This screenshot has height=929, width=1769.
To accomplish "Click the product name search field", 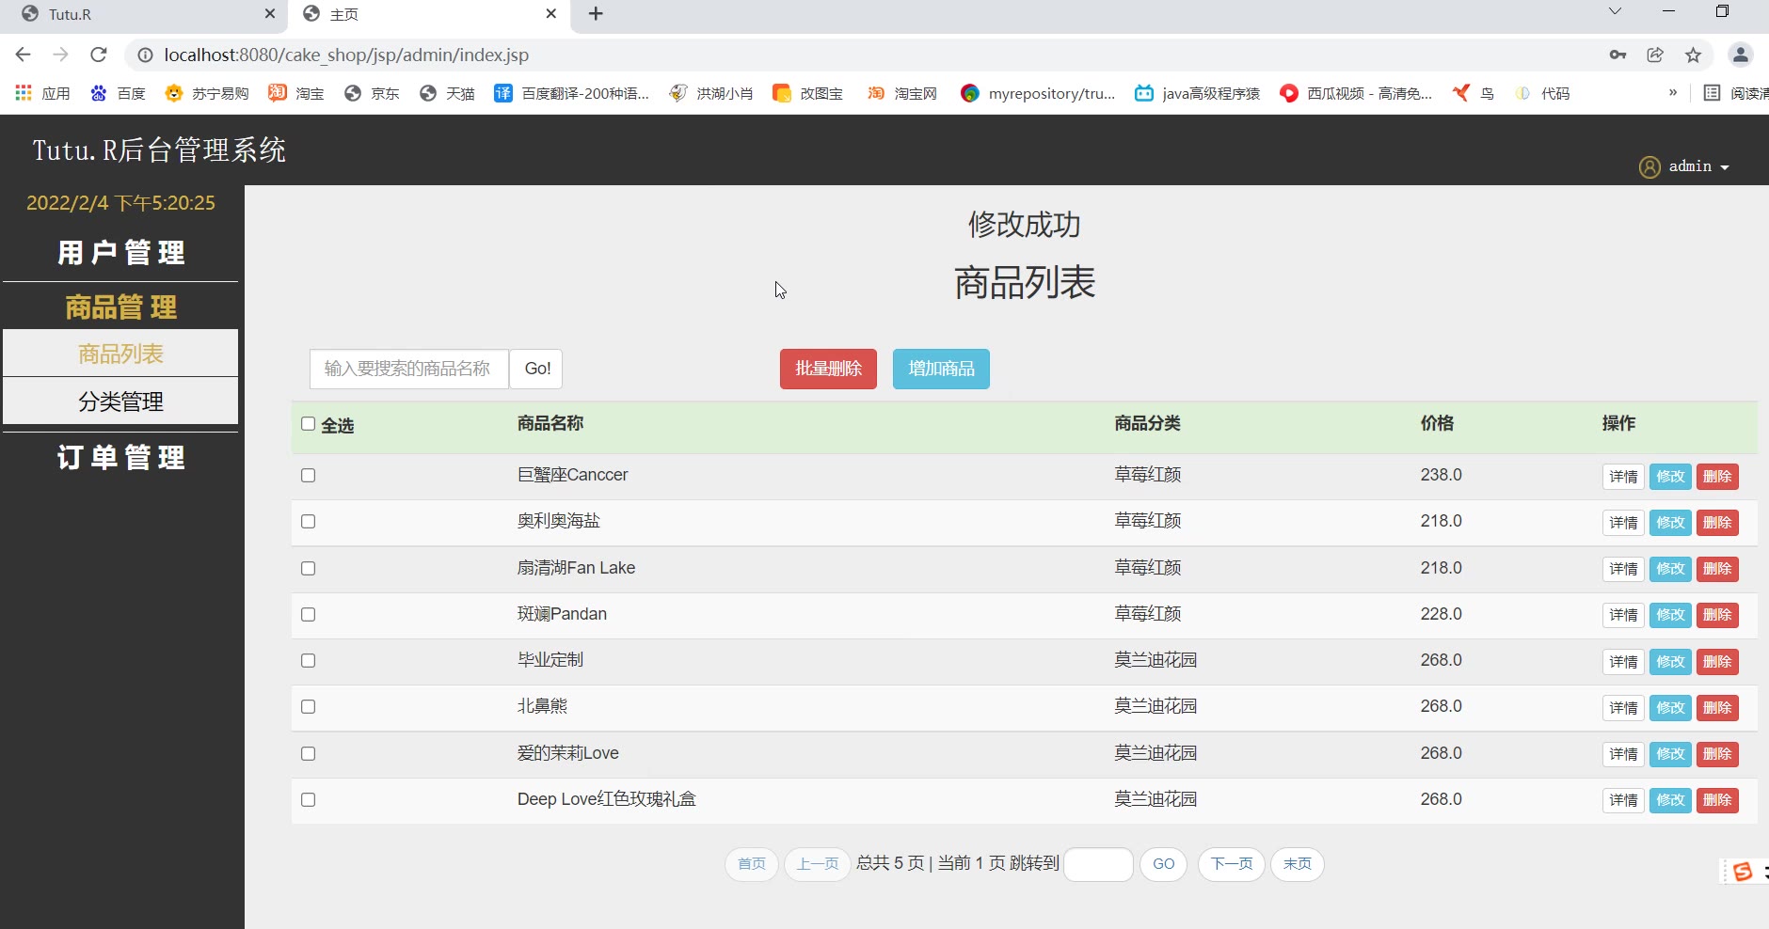I will coord(408,369).
